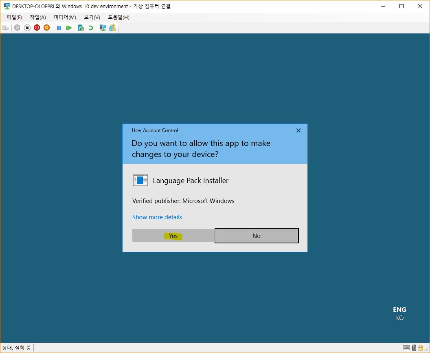Click the keyboard status bar icon

click(406, 348)
